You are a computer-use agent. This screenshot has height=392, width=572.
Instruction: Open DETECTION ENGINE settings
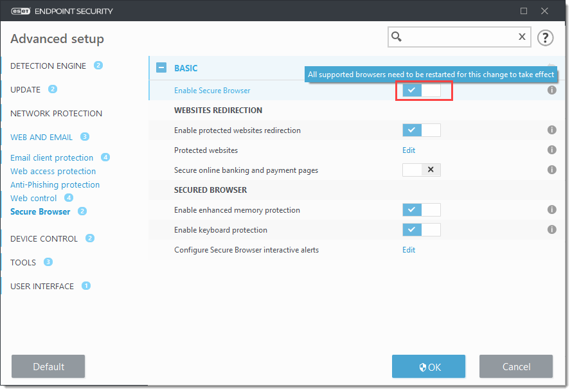tap(48, 66)
